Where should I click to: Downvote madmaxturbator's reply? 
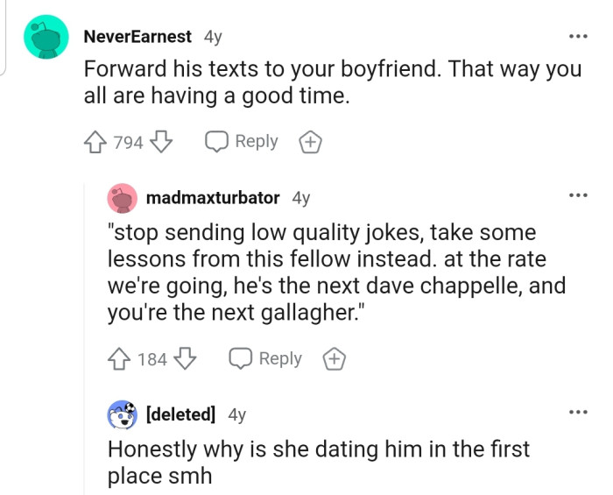tap(186, 358)
